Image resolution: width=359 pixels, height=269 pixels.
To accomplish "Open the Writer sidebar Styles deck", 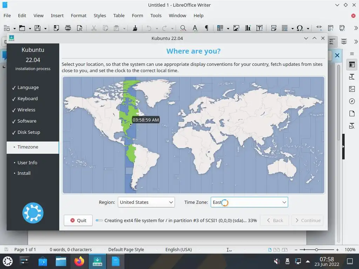I will point(352,77).
